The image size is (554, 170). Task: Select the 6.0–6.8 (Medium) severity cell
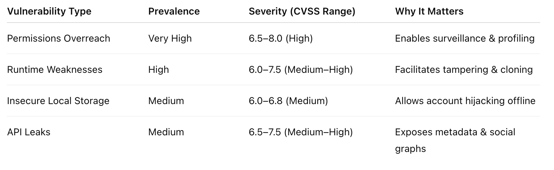click(288, 101)
